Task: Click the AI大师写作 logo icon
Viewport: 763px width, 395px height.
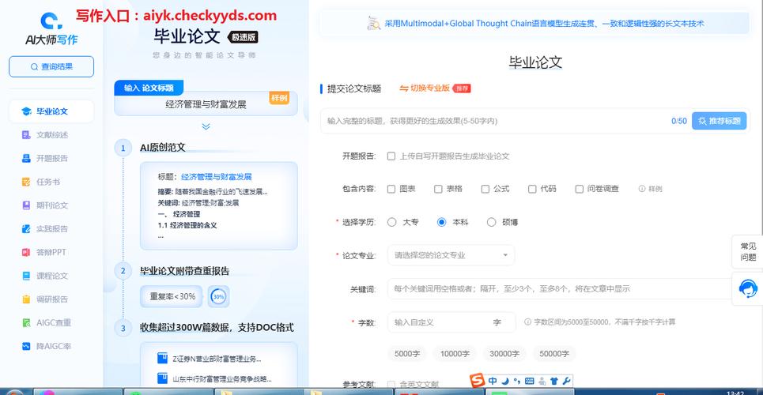Action: click(x=51, y=21)
